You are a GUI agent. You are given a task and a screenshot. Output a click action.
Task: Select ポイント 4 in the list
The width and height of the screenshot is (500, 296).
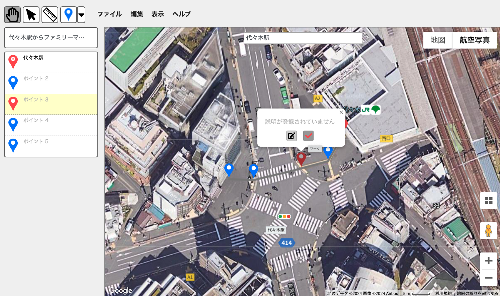[51, 125]
